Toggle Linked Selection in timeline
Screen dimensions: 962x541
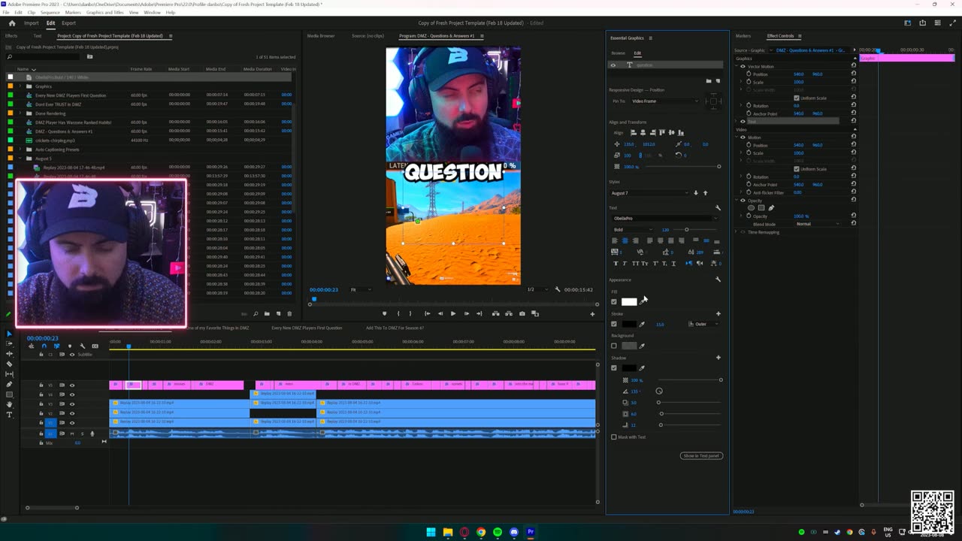[56, 346]
